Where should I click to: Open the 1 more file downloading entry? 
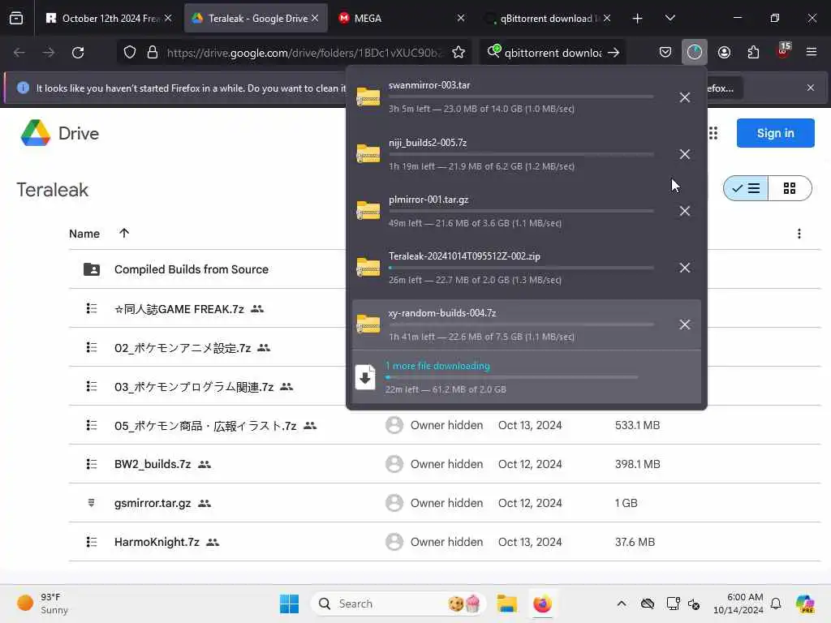(x=526, y=377)
